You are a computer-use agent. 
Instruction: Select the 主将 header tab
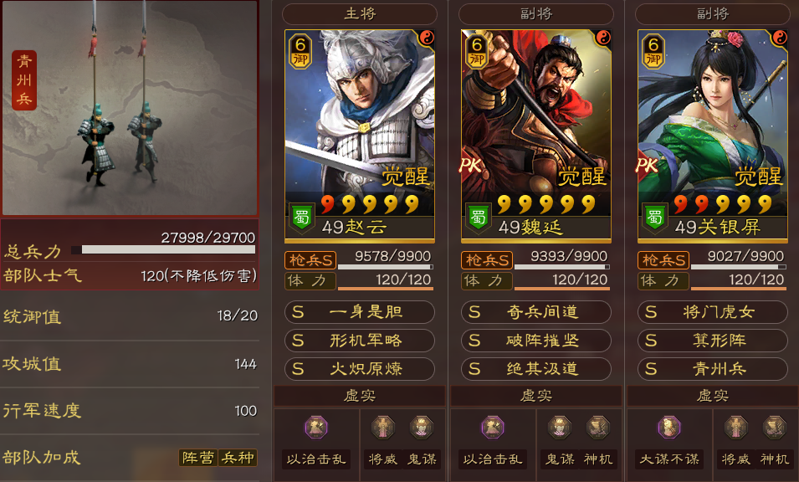click(x=360, y=13)
